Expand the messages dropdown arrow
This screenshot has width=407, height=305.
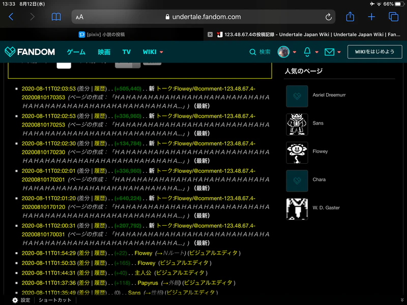(x=339, y=52)
